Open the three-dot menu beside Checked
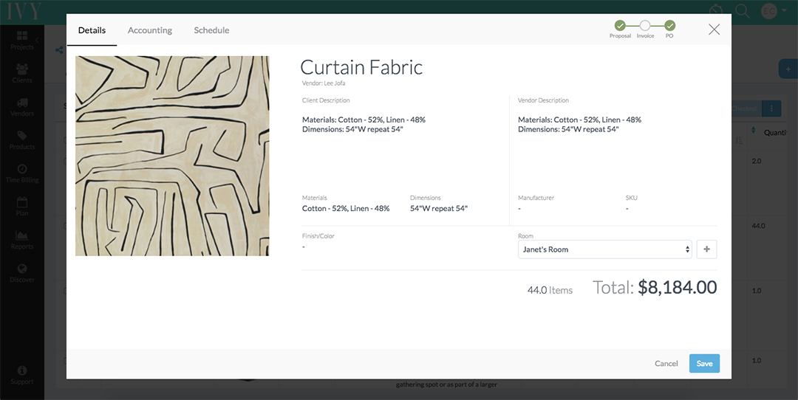 click(771, 108)
